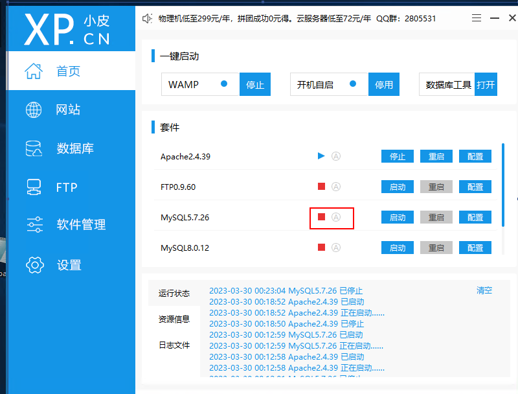This screenshot has width=518, height=394.
Task: Open the 首页 home page
Action: (71, 71)
